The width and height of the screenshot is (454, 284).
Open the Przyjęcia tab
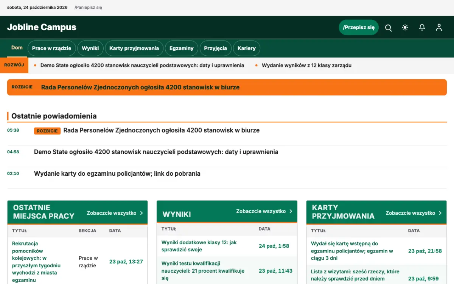pyautogui.click(x=216, y=48)
